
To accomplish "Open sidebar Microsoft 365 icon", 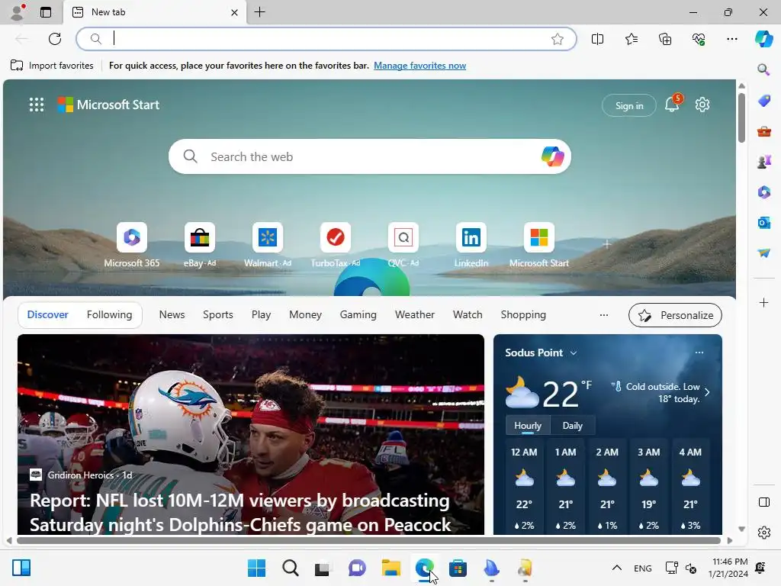I will click(763, 192).
